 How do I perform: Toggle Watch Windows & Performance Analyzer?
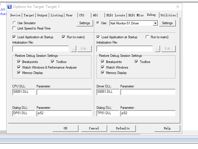(19, 67)
